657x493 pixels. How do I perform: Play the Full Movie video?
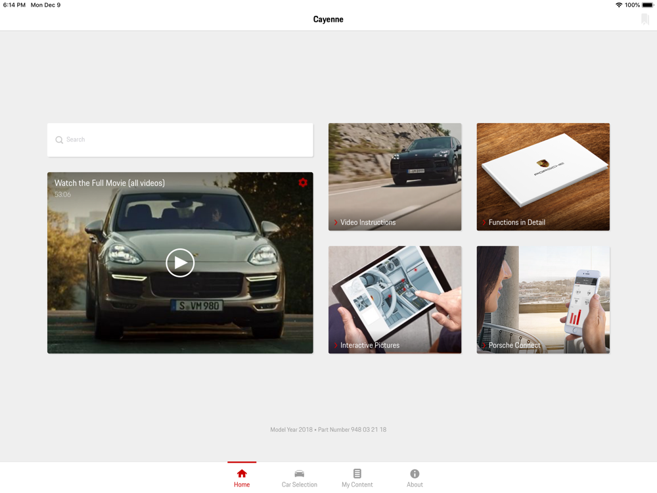[180, 263]
